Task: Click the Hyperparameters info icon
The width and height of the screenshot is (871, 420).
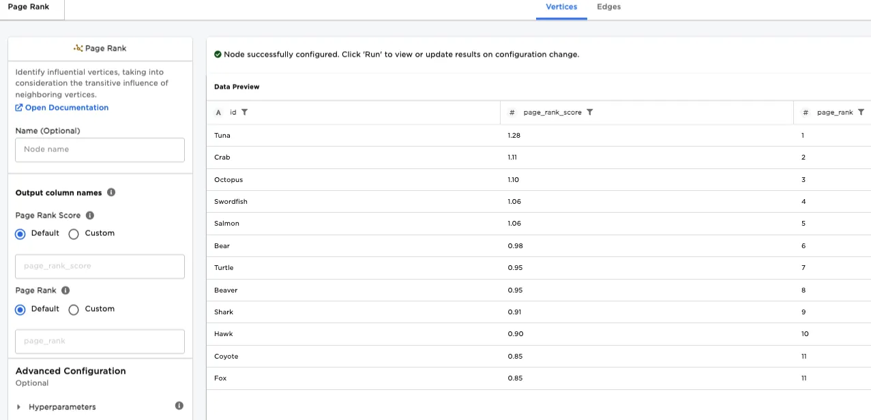Action: click(179, 406)
